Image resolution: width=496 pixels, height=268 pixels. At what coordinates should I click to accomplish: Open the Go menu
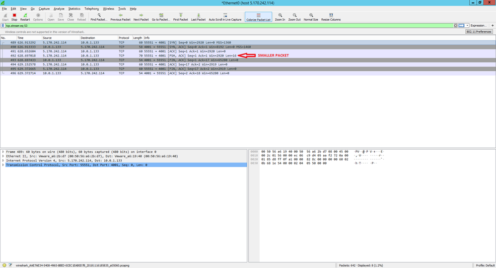[x=33, y=9]
